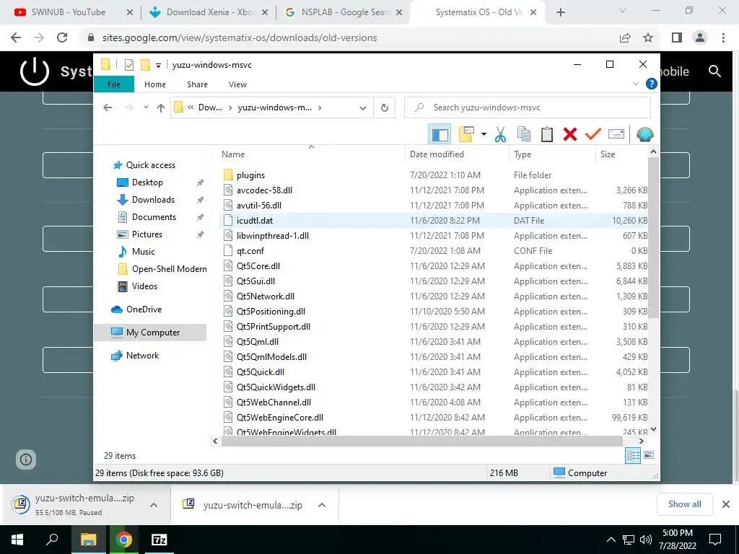Screen dimensions: 739x554
Task: Click the orange checkmark Properties icon
Action: (x=593, y=134)
